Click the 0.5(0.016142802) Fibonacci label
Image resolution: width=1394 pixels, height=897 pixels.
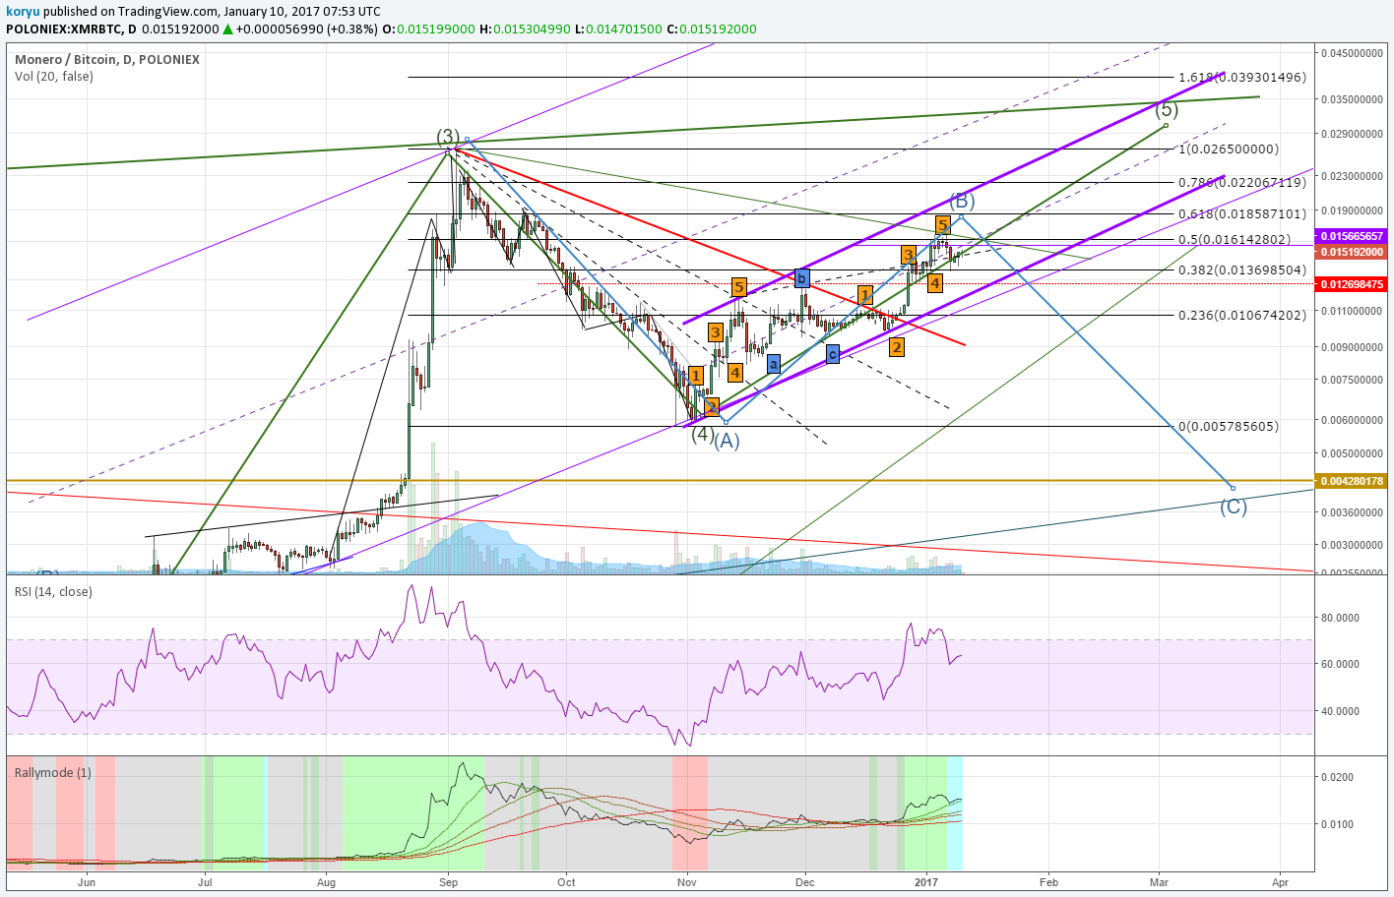click(1235, 240)
